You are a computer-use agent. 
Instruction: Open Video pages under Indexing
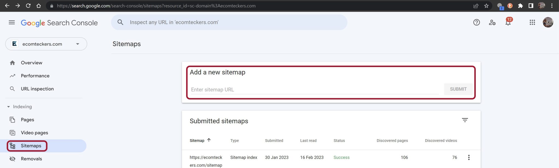pyautogui.click(x=34, y=133)
